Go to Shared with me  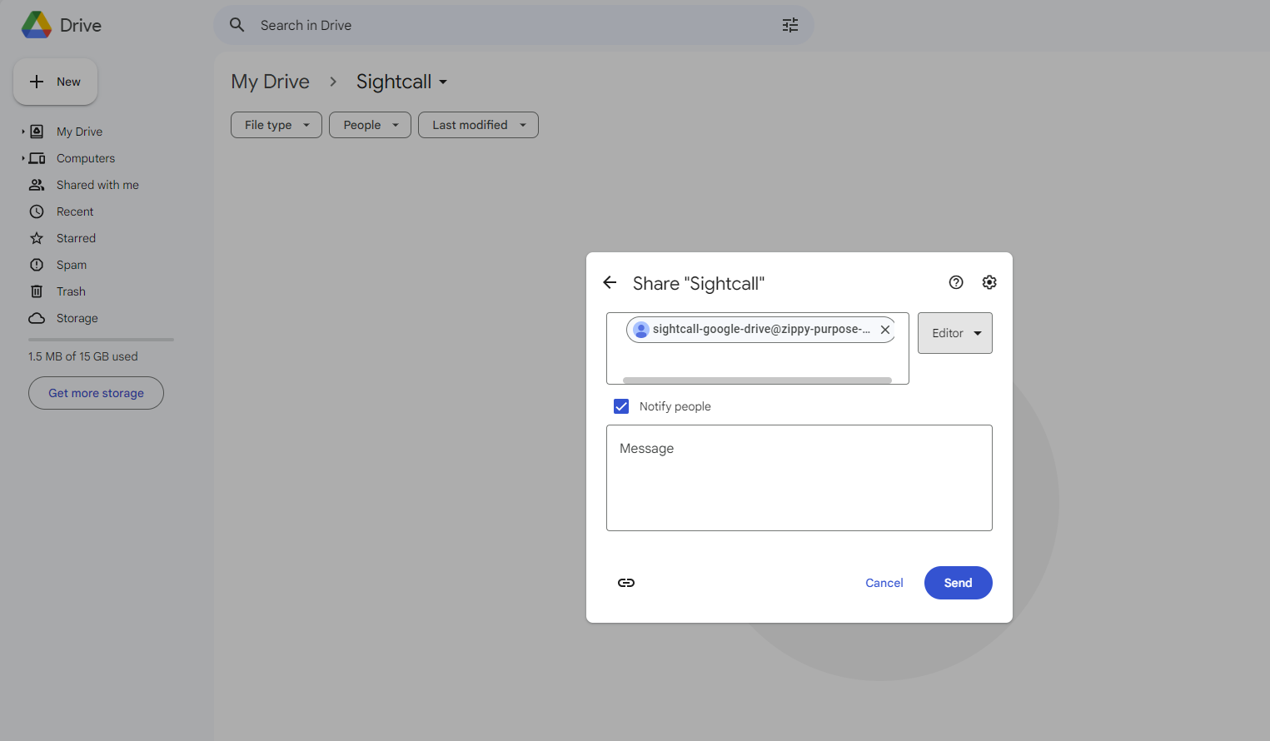point(97,185)
